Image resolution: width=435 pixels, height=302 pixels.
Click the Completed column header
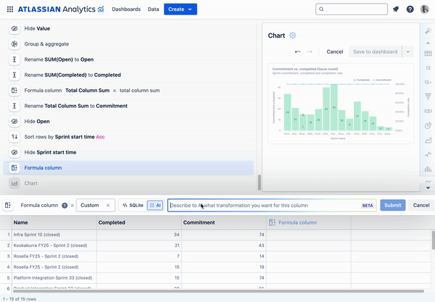pos(139,222)
